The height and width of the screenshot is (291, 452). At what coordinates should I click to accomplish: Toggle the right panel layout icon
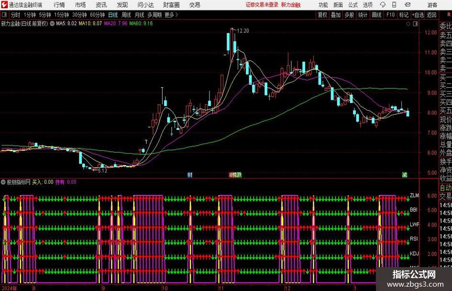[415, 24]
